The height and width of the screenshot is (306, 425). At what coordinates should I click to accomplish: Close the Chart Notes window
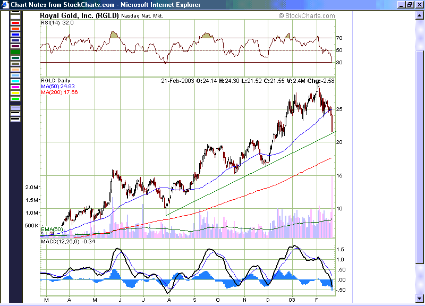419,5
